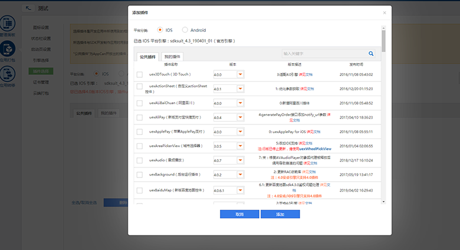
Task: Expand uexAliPay version 4.0.4 dropdown
Action: [240, 117]
